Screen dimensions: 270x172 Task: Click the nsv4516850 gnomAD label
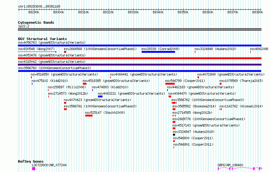64,74
